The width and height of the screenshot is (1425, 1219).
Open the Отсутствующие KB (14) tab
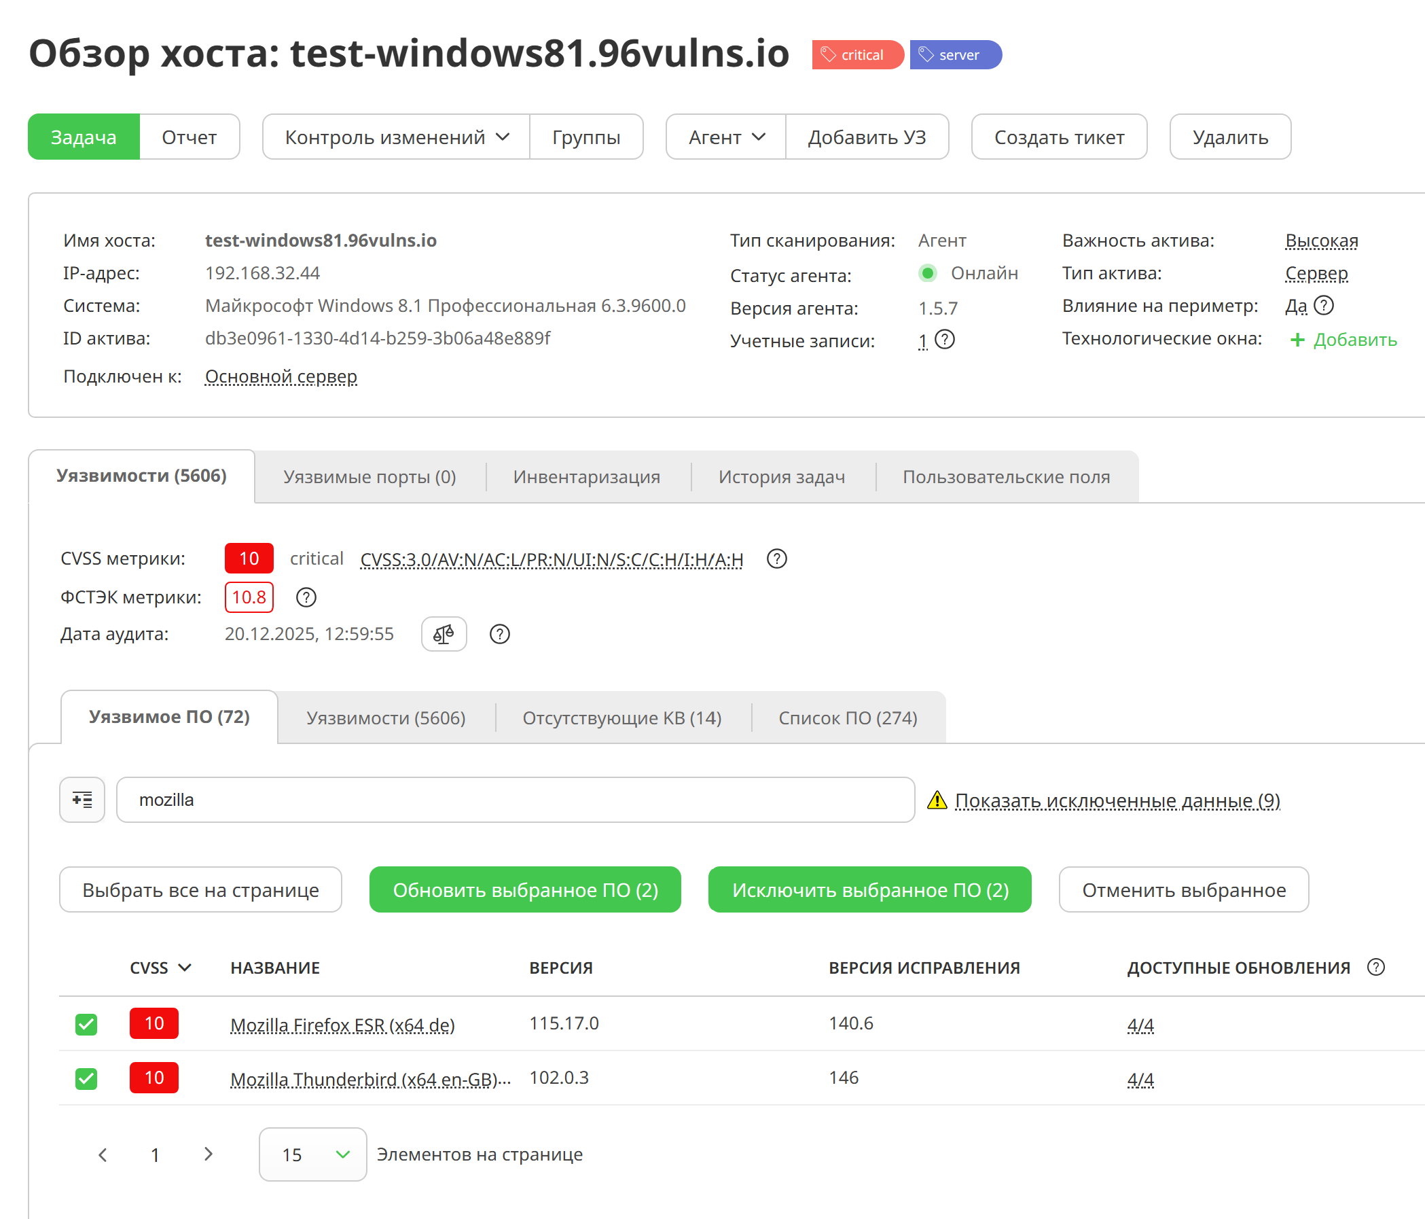pyautogui.click(x=621, y=718)
